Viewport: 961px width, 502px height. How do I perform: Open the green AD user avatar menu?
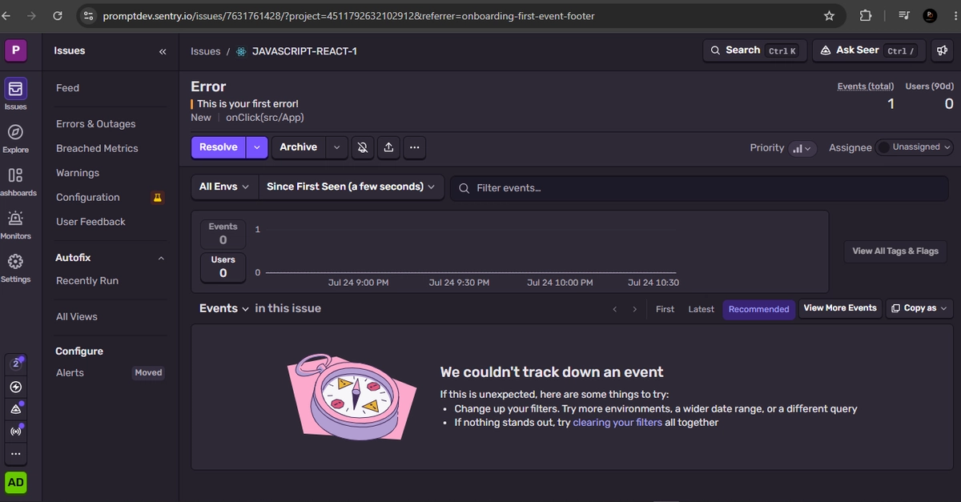tap(16, 483)
